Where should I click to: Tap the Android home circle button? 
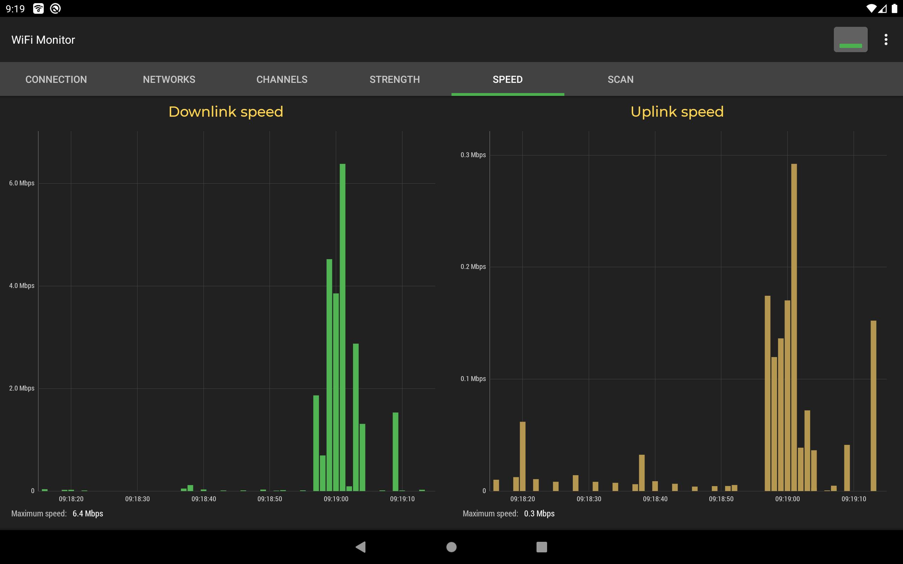coord(451,547)
